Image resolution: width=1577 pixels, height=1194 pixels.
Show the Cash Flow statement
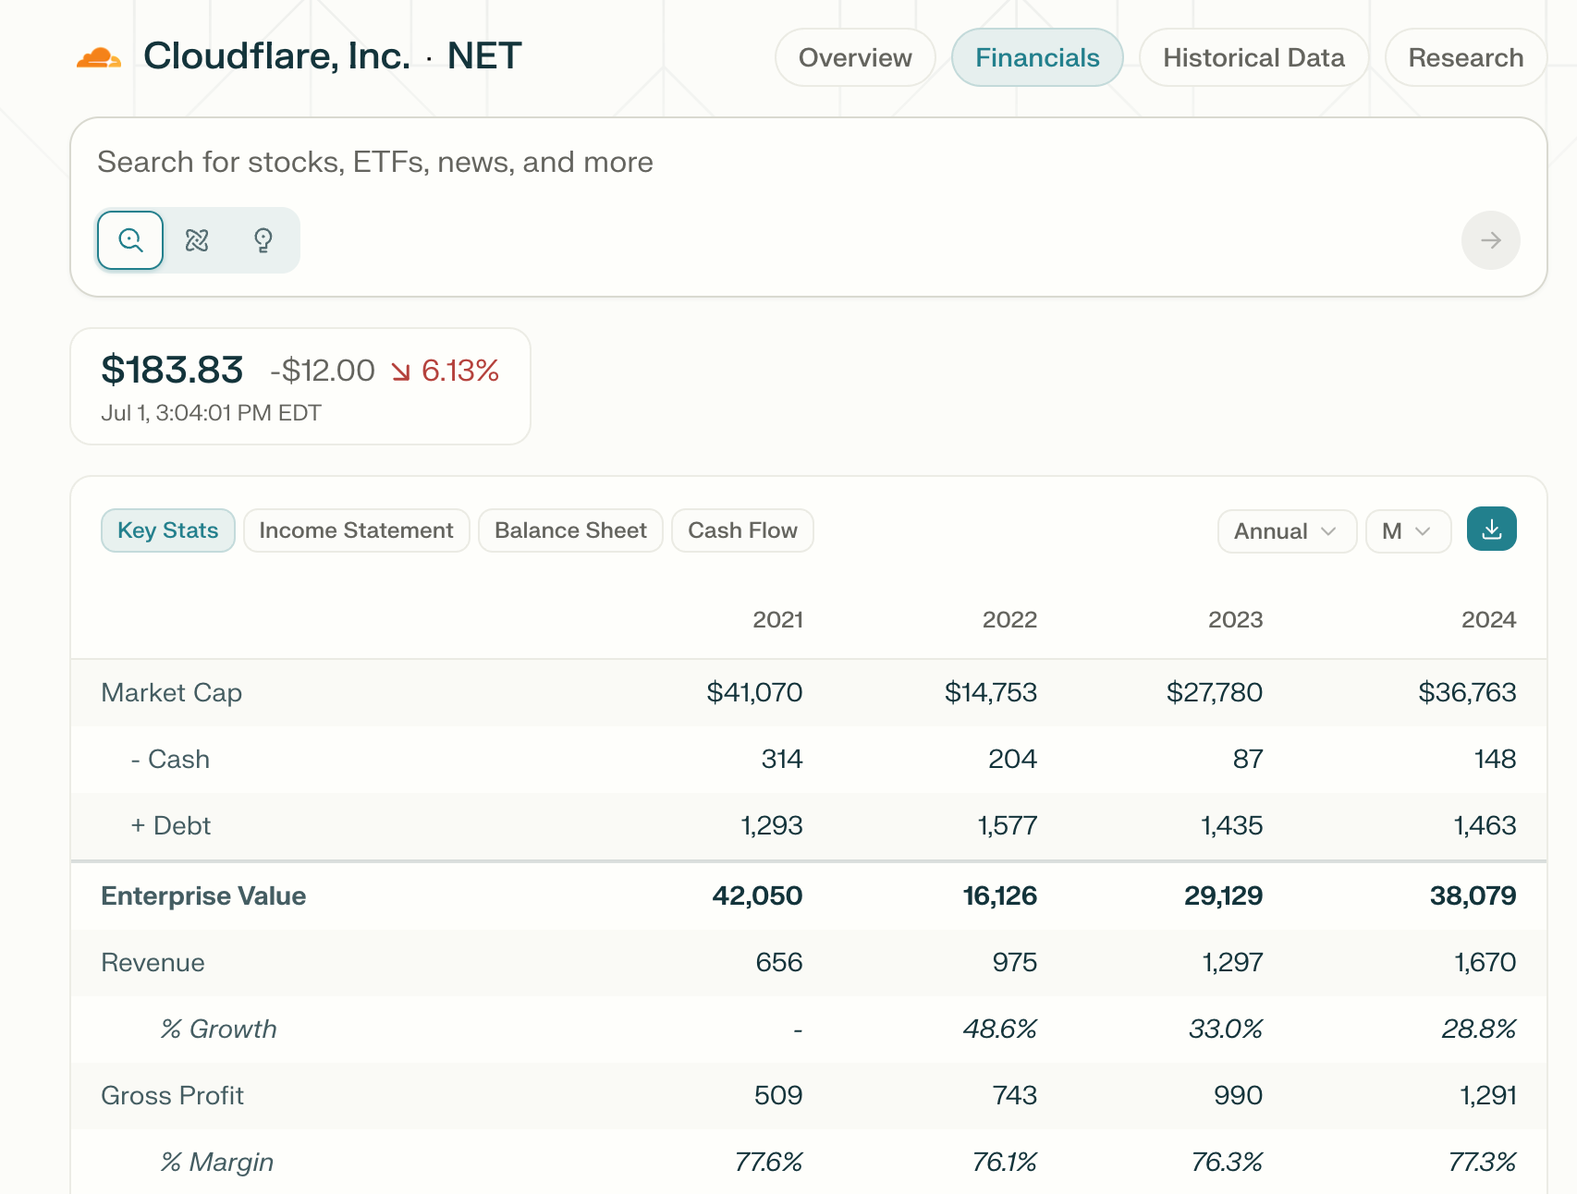[x=742, y=530]
